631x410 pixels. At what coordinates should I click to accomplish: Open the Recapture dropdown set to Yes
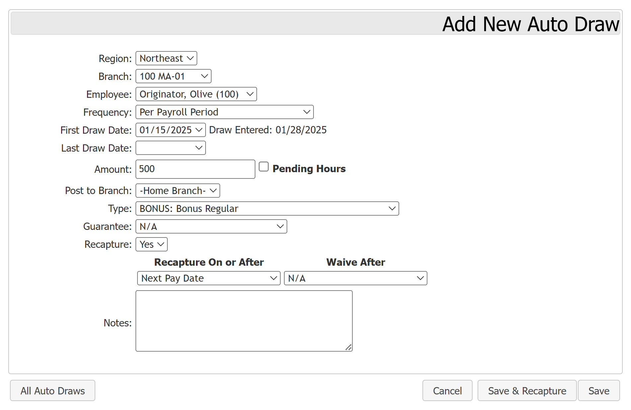(x=151, y=244)
